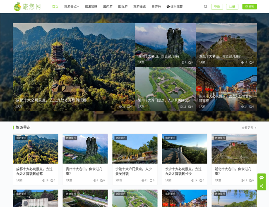Click the 旅游景点 section heading

tap(23, 128)
